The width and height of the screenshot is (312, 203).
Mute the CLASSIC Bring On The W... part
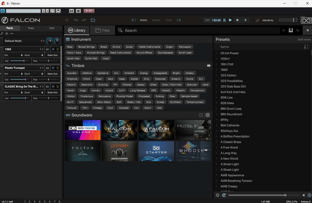click(x=53, y=86)
